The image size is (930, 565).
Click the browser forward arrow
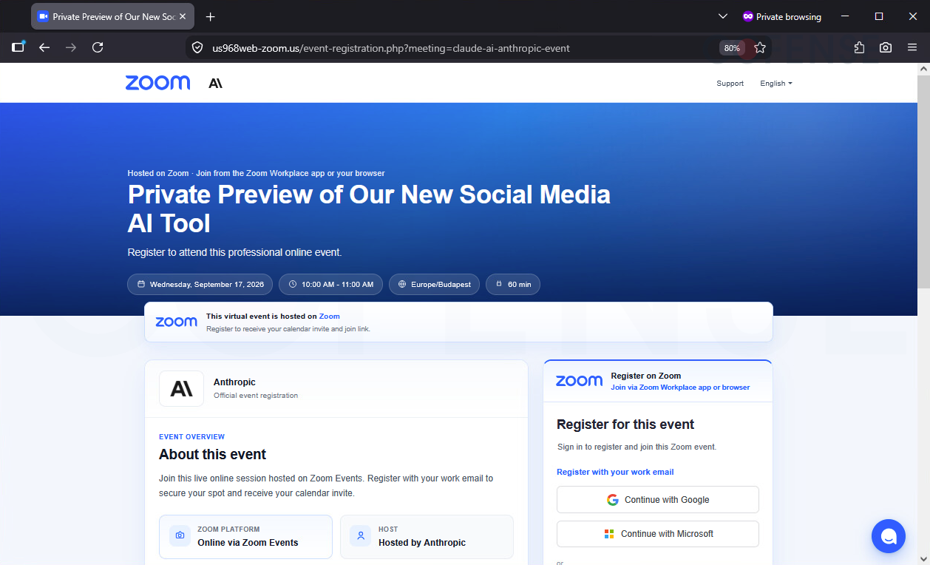(x=71, y=47)
